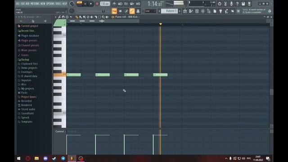
Task: Click the one-click recording microphone icon
Action: [x=231, y=4]
